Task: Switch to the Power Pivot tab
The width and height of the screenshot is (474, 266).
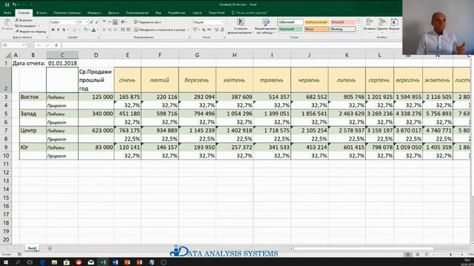Action: (216, 13)
